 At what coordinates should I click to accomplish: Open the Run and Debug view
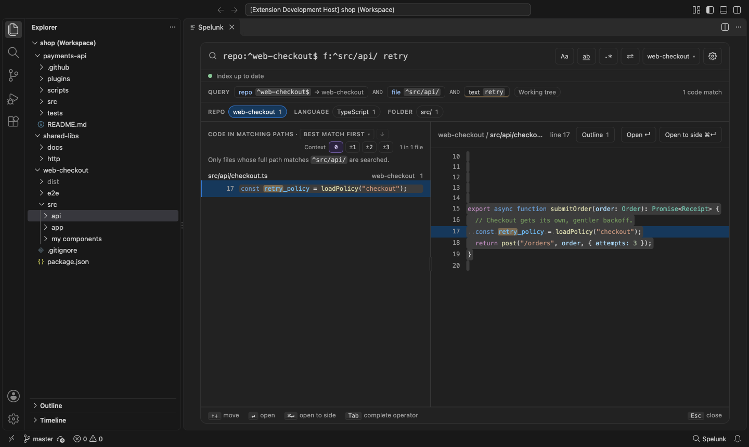click(14, 98)
